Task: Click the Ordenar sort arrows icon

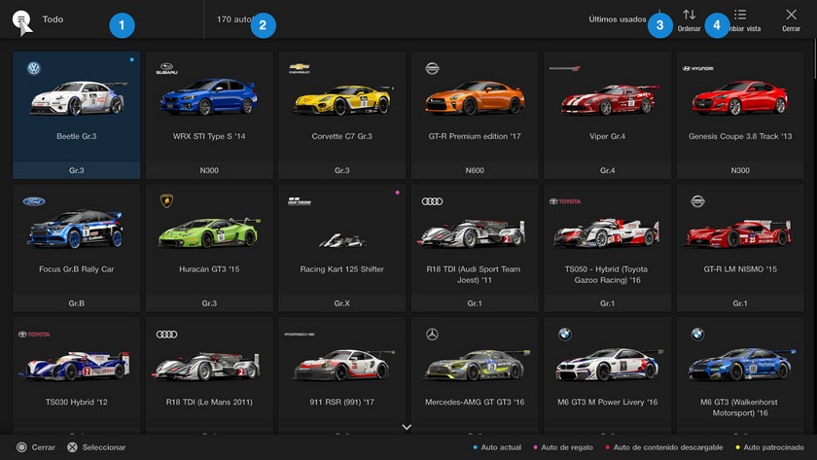Action: 689,16
